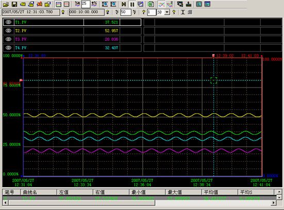Select the T3.PV curve row
The image size is (284, 210).
72,39
